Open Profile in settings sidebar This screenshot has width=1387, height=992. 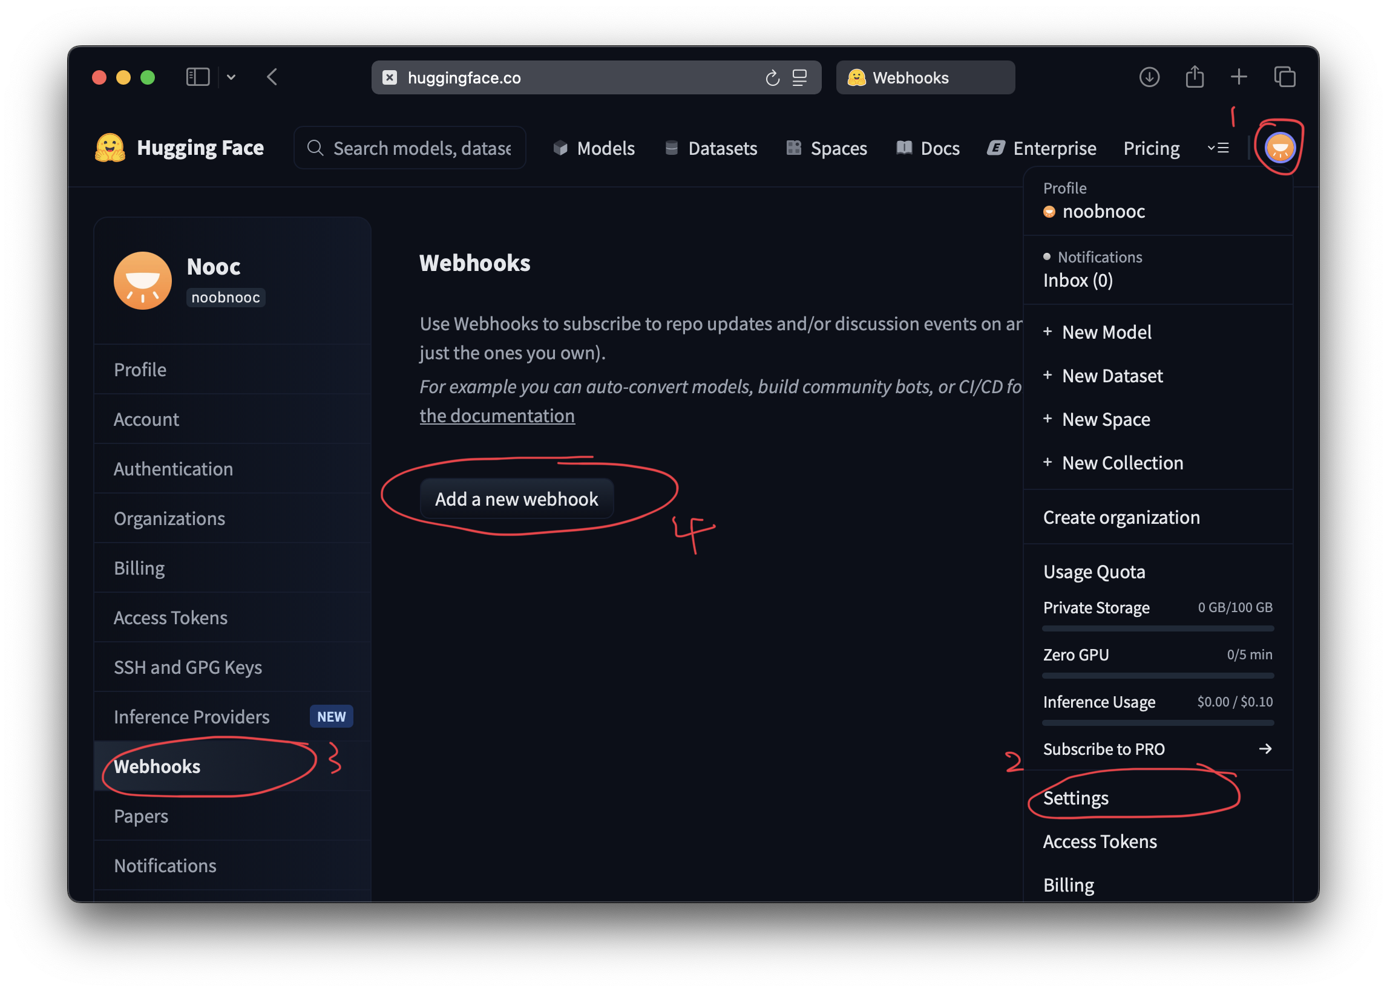pos(233,370)
